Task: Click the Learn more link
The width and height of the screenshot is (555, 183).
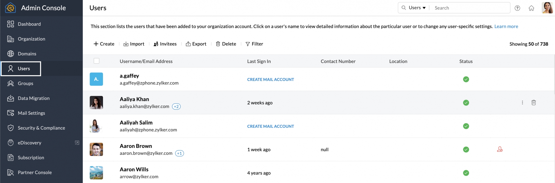Action: (506, 26)
